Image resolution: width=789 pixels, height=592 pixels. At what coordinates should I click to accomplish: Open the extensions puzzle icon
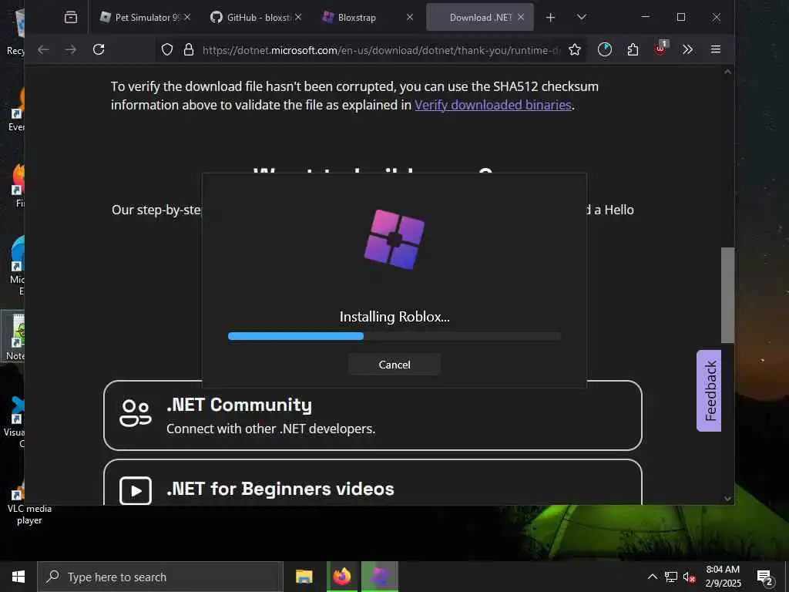click(633, 49)
